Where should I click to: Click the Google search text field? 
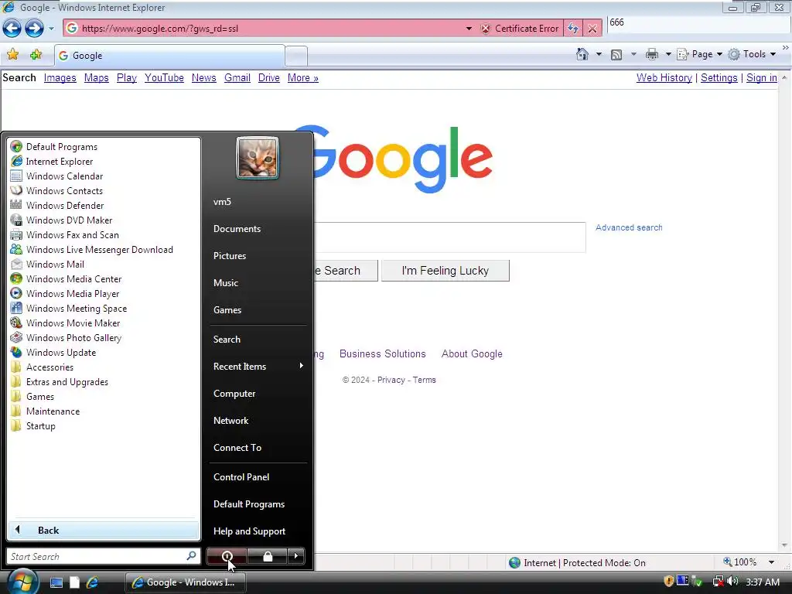(449, 237)
